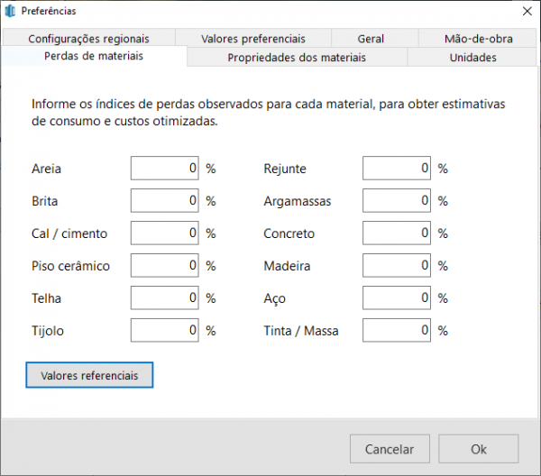
Task: Open the Mão-de-obra tab
Action: tap(478, 39)
